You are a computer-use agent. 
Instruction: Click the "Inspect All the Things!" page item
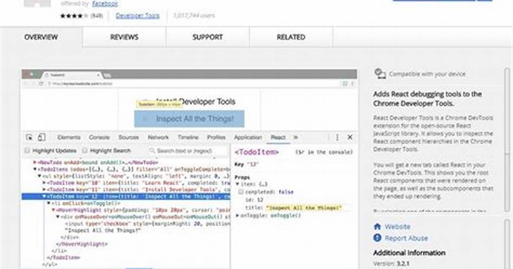click(189, 119)
